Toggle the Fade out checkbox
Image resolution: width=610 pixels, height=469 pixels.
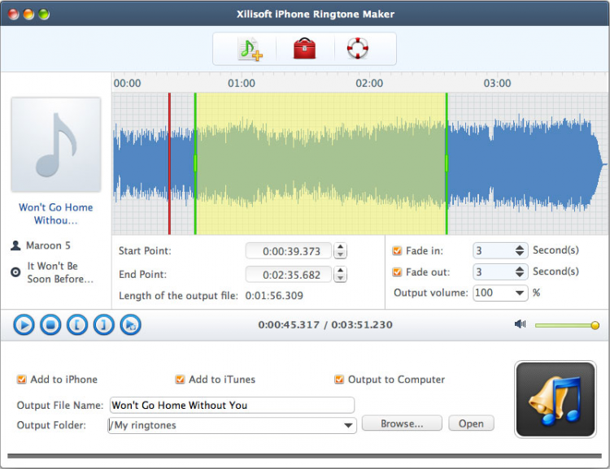[397, 271]
